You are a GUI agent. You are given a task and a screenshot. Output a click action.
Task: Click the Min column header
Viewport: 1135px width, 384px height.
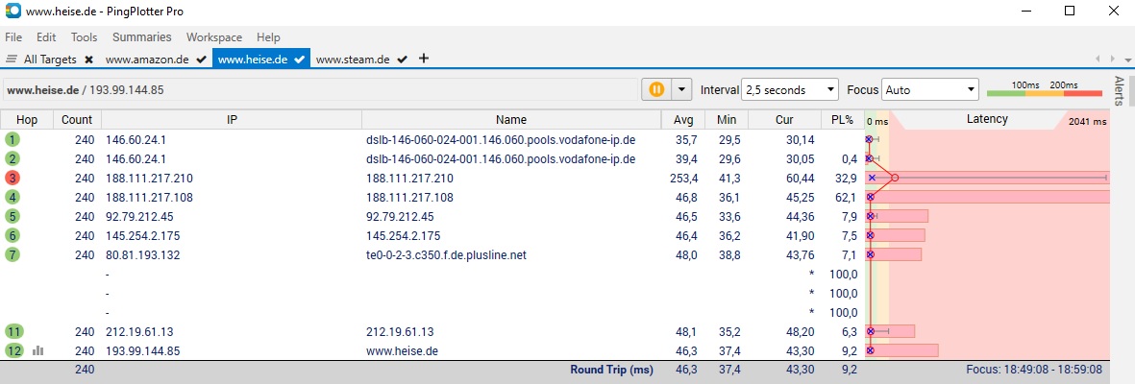(x=726, y=119)
